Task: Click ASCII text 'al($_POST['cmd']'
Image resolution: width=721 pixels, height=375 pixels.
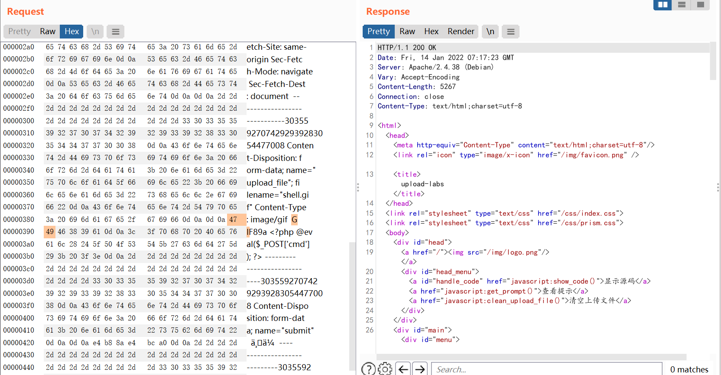Action: point(278,244)
